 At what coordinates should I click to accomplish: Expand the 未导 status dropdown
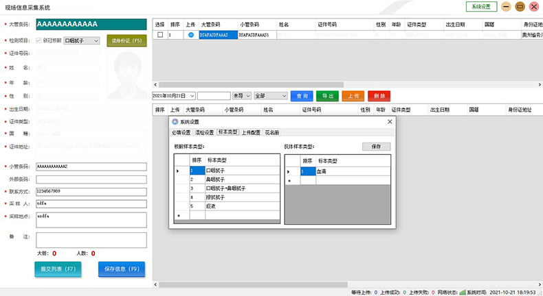pyautogui.click(x=242, y=96)
